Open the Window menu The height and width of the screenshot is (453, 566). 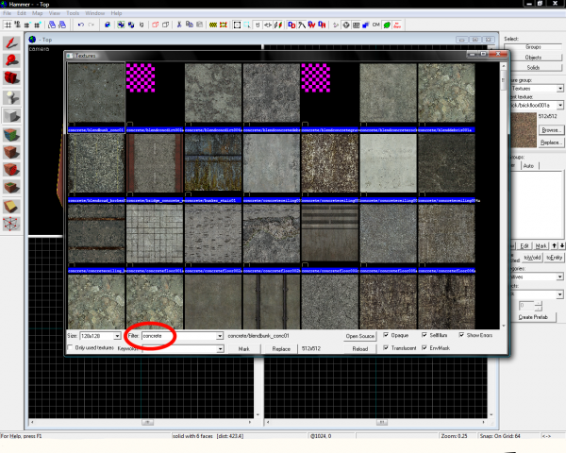pos(95,13)
